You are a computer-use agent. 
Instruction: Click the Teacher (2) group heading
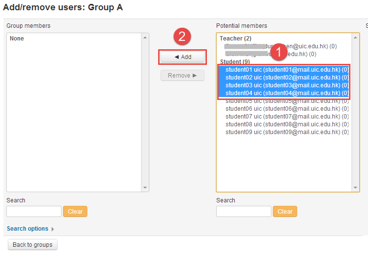coord(235,39)
